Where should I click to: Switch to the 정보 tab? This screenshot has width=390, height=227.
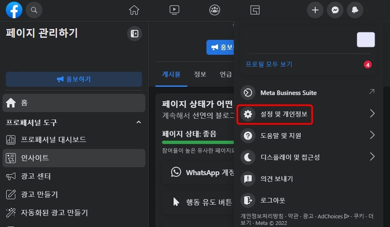(x=200, y=74)
